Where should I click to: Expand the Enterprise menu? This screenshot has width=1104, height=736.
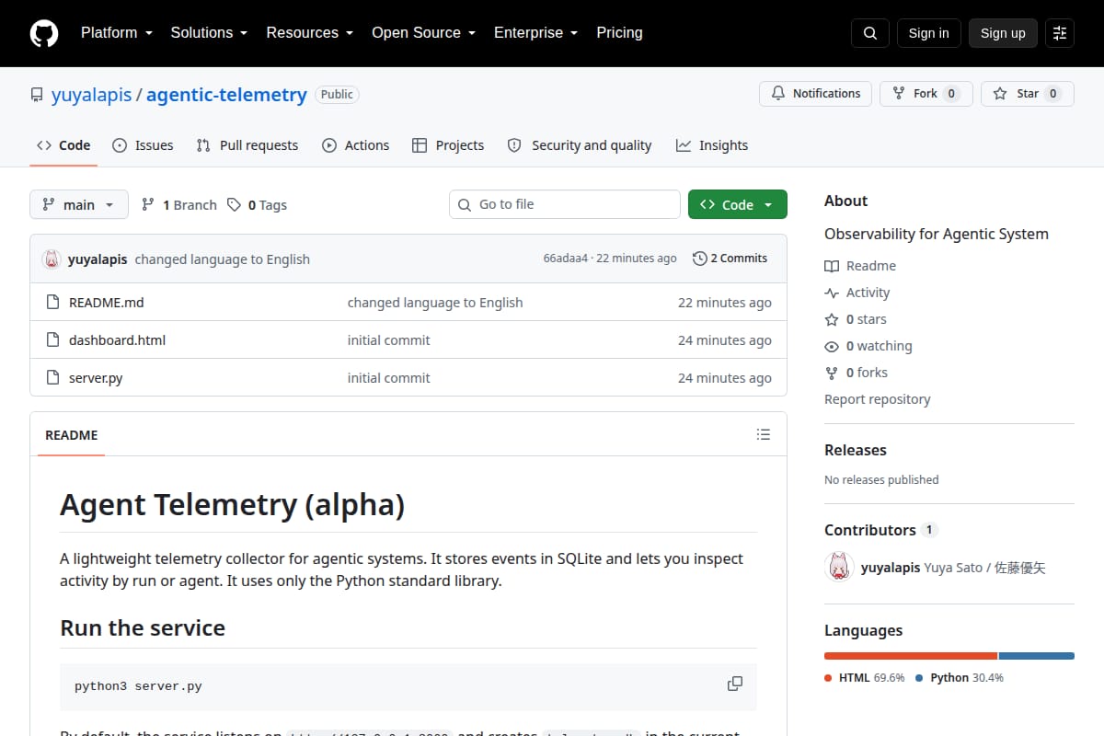pos(536,33)
